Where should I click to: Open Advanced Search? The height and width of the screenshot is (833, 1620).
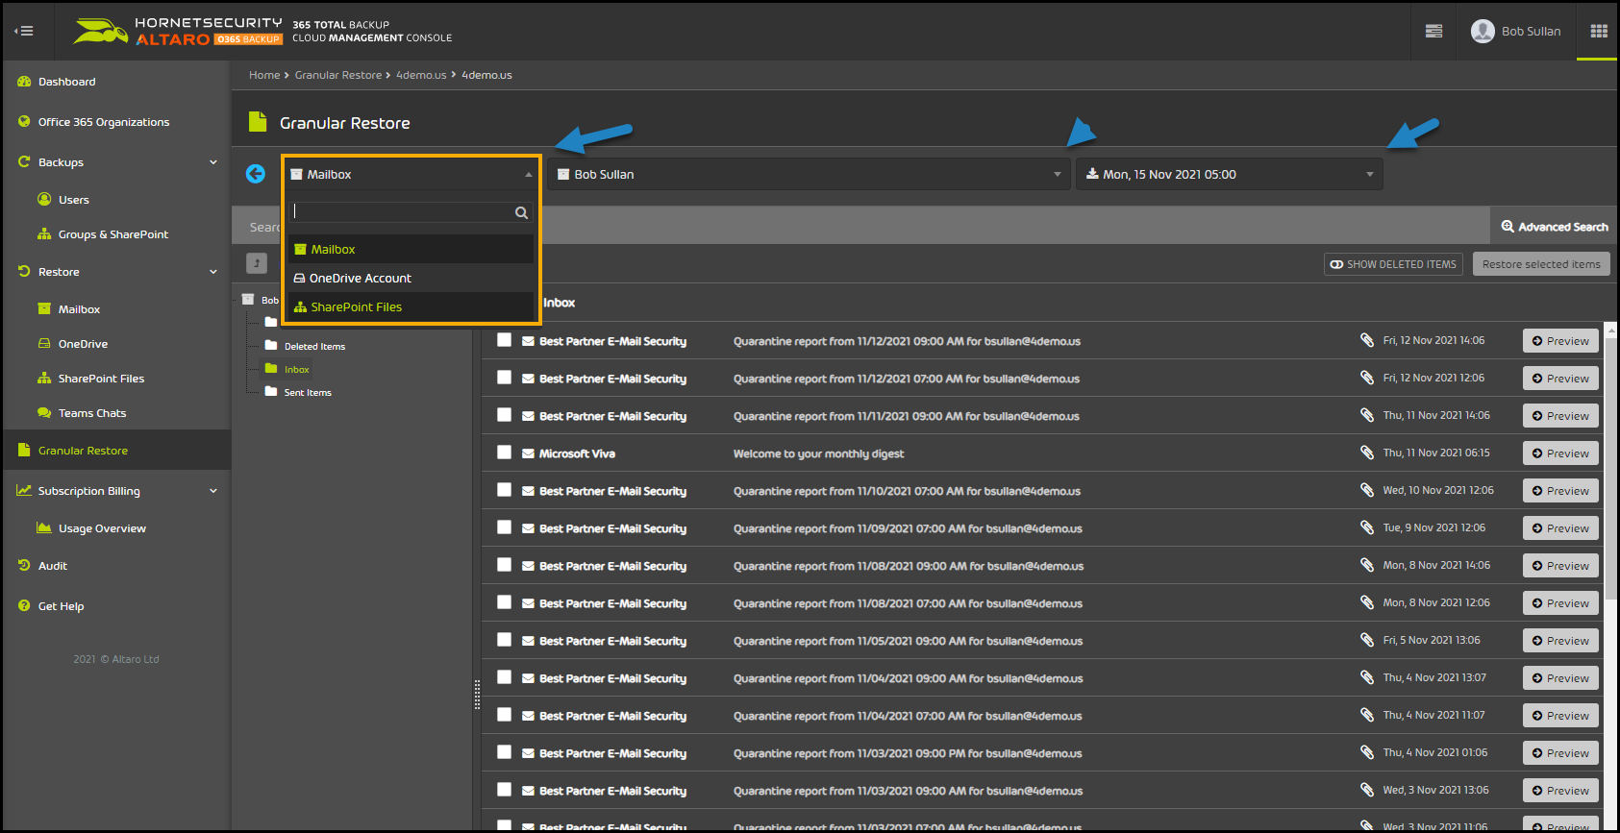[1554, 227]
